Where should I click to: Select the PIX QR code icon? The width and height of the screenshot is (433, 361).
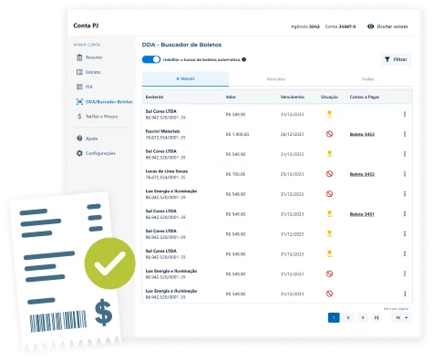coord(79,87)
